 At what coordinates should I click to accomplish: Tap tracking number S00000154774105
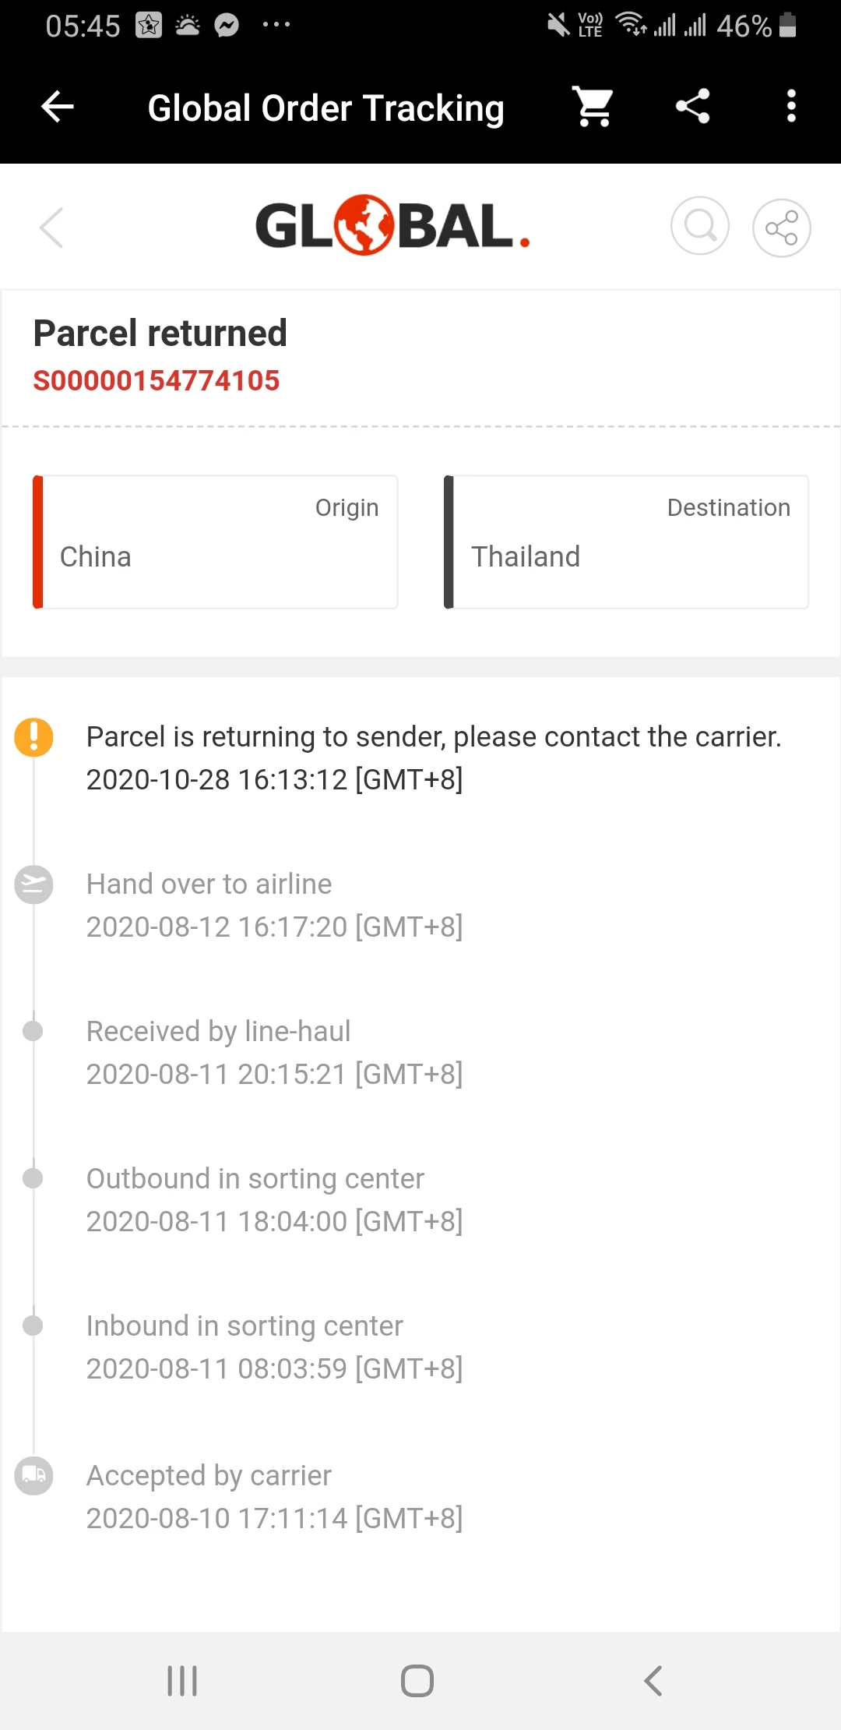156,381
